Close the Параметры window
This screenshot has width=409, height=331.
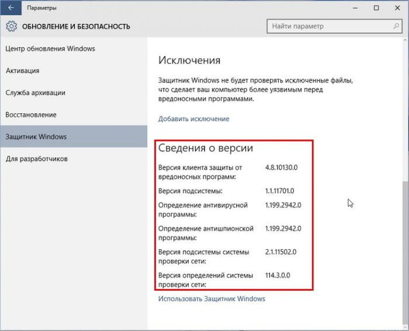[x=396, y=9]
